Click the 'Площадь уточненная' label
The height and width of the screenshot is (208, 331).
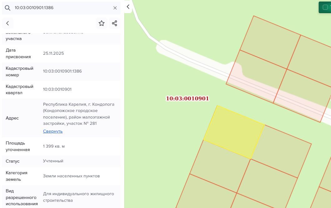pos(18,146)
